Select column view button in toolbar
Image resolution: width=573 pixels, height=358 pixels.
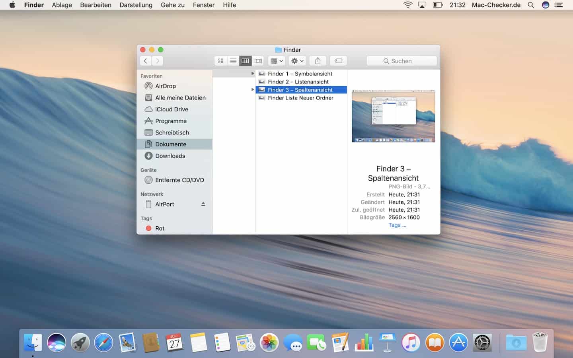point(246,61)
